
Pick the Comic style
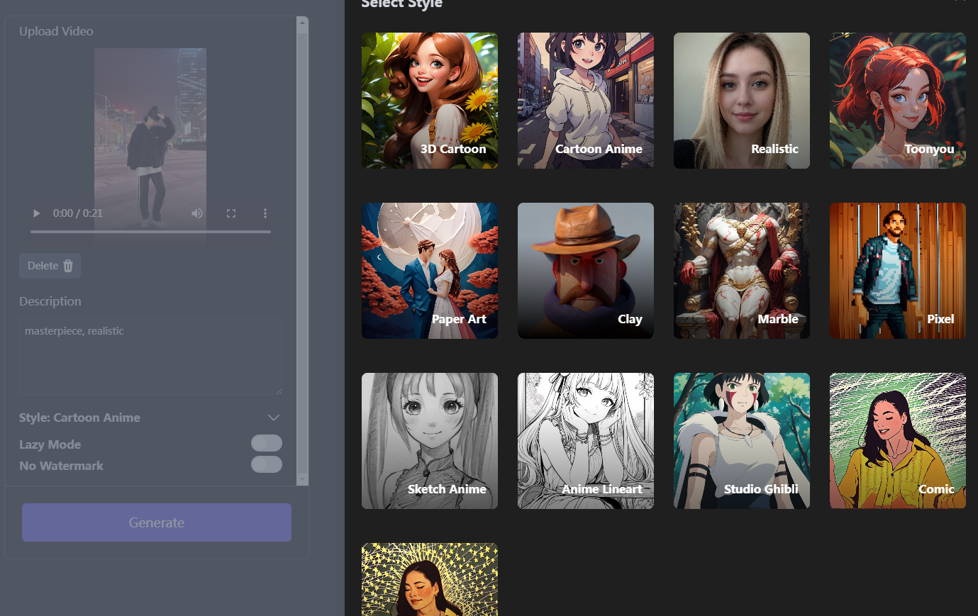pyautogui.click(x=898, y=441)
